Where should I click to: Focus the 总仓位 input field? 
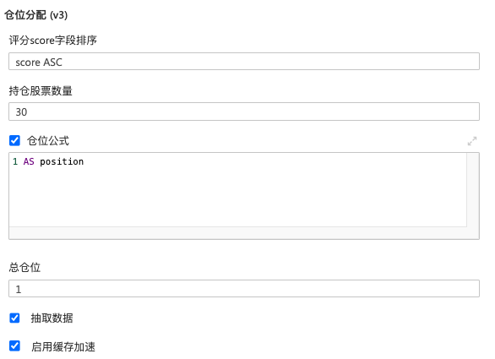point(244,289)
